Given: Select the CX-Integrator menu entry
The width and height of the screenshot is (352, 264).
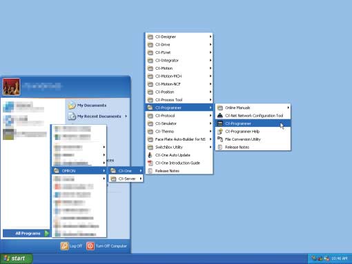Looking at the screenshot, I should click(x=179, y=61).
